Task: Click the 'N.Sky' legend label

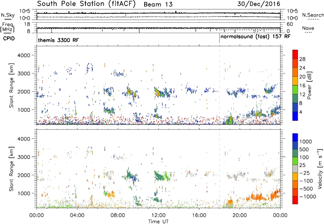Action: point(8,15)
